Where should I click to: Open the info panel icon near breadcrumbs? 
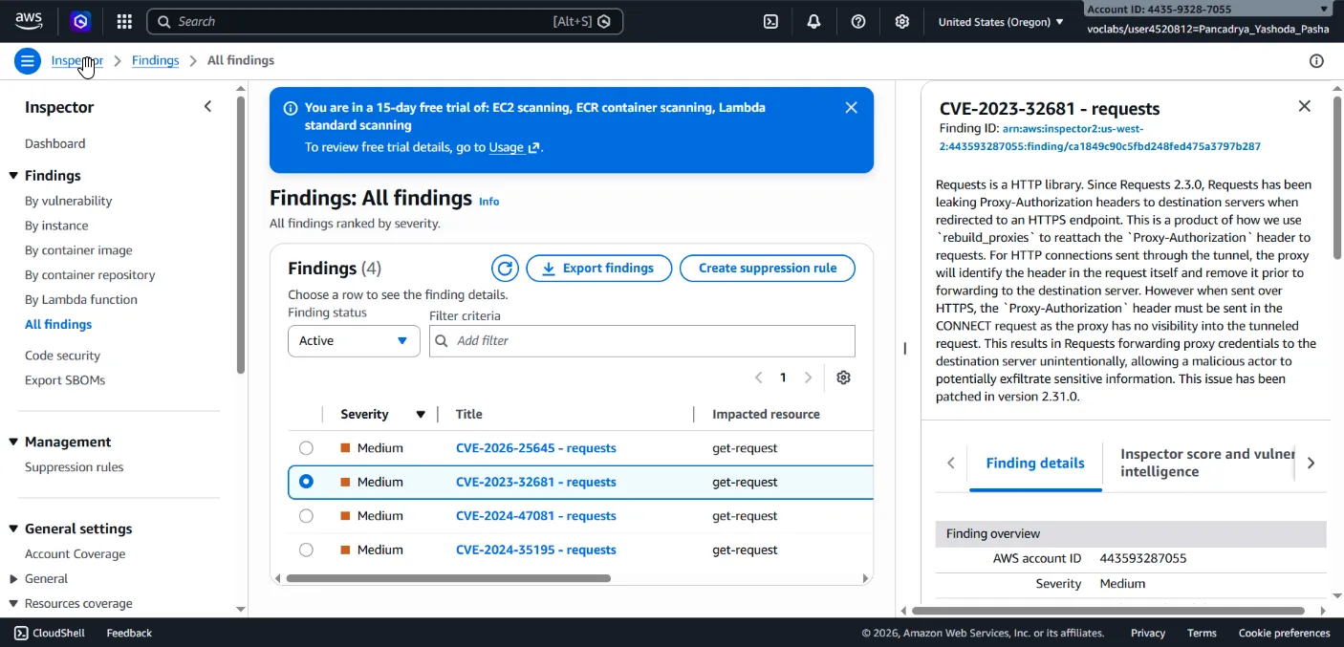click(1316, 61)
